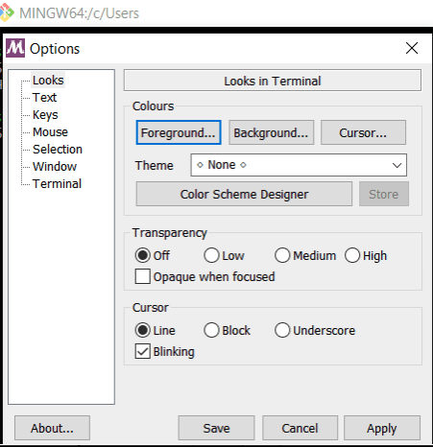Expand Theme combo box via arrow
The width and height of the screenshot is (433, 447).
(397, 165)
